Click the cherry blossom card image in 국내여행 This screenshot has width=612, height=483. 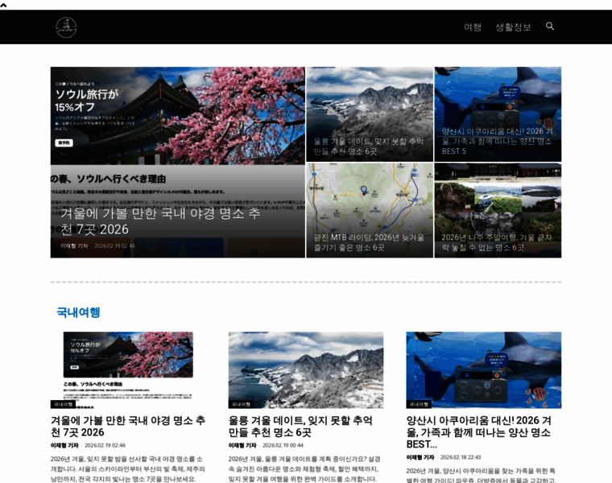(x=128, y=369)
